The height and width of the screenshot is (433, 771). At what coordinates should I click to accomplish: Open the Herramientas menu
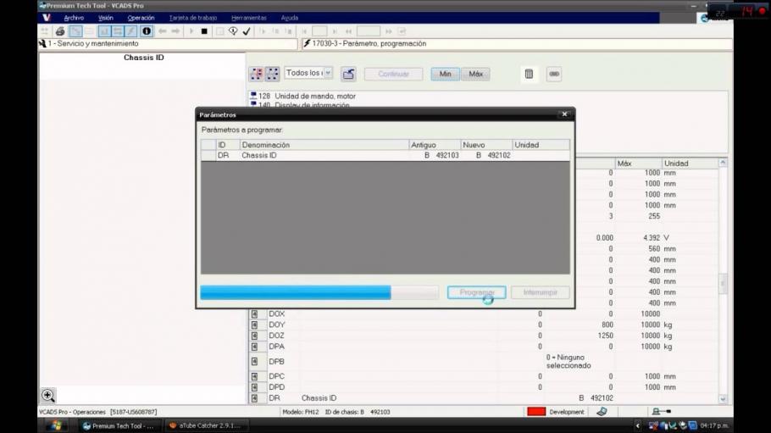coord(249,18)
